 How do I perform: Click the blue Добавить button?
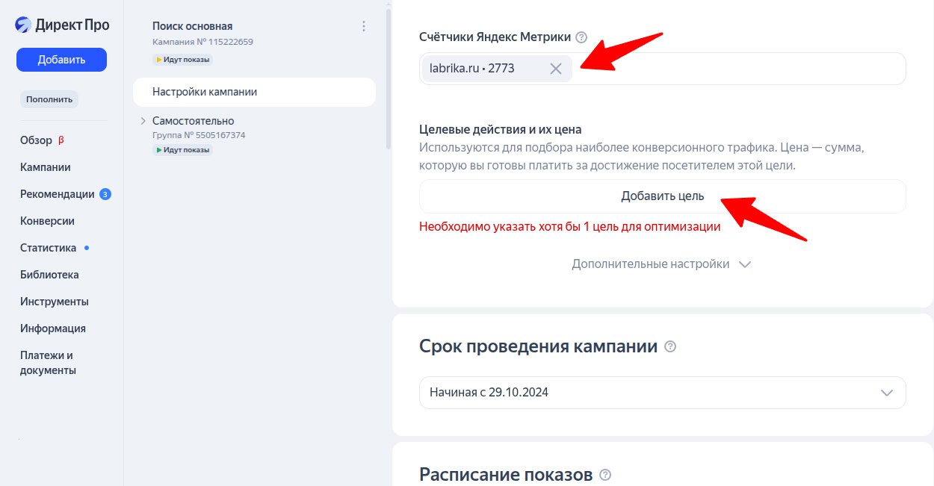tap(61, 60)
